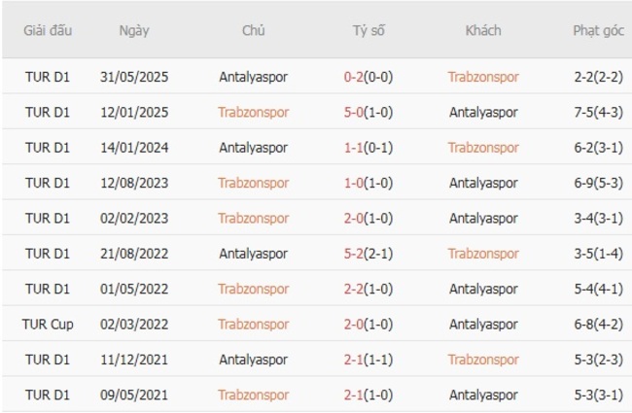Select the TUR Cup league label
Image resolution: width=632 pixels, height=413 pixels.
(x=48, y=325)
